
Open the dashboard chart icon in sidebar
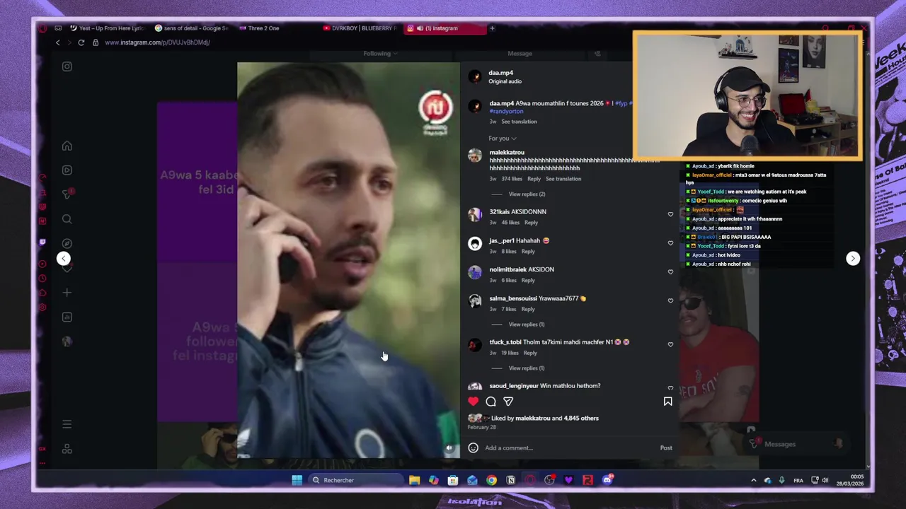coord(67,317)
